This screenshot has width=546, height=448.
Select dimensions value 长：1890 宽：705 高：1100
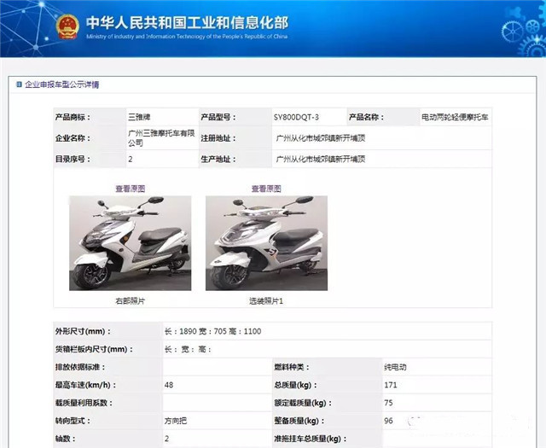(x=212, y=331)
